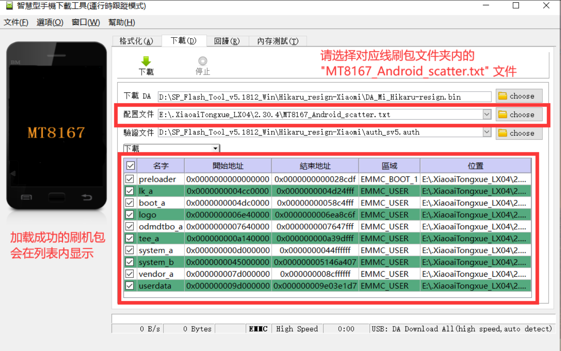Open the download mode dropdown above the list
Screen dimensions: 561x351
pyautogui.click(x=216, y=148)
